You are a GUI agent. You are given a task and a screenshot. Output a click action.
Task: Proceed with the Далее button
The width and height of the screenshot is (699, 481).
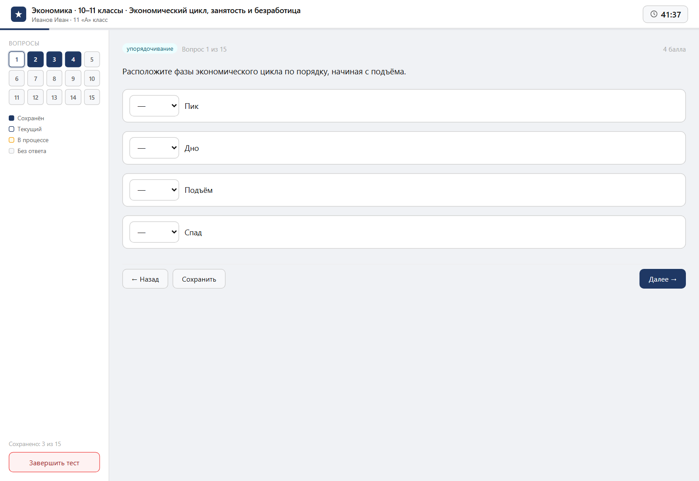(x=662, y=279)
